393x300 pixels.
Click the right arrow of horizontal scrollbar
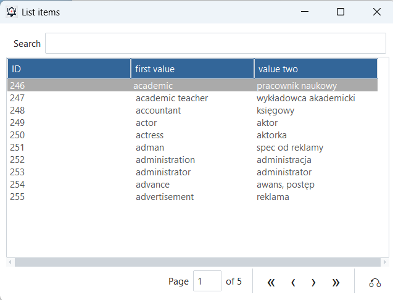coord(385,262)
